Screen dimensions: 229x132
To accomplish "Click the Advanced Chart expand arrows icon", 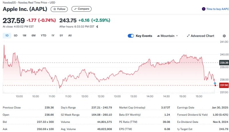I will (x=188, y=36).
